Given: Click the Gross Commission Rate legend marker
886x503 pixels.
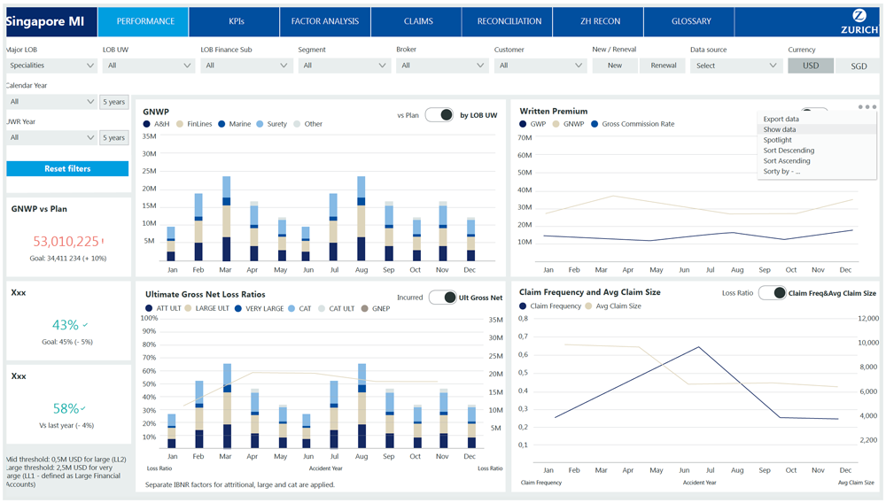Looking at the screenshot, I should (595, 124).
